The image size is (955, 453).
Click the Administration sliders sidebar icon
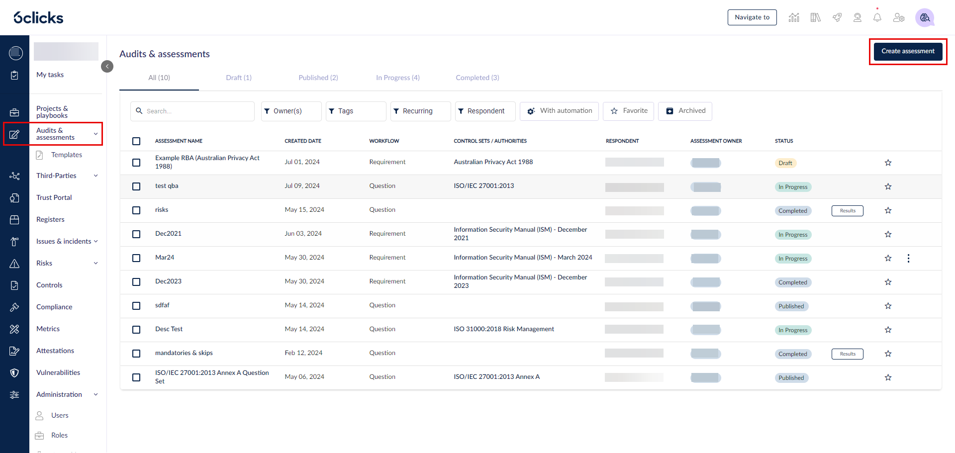(x=14, y=395)
